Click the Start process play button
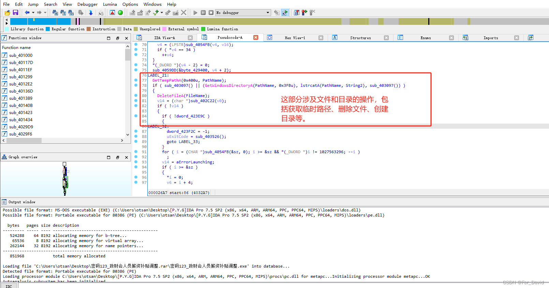Viewport: 549px width, 288px height. [x=195, y=13]
